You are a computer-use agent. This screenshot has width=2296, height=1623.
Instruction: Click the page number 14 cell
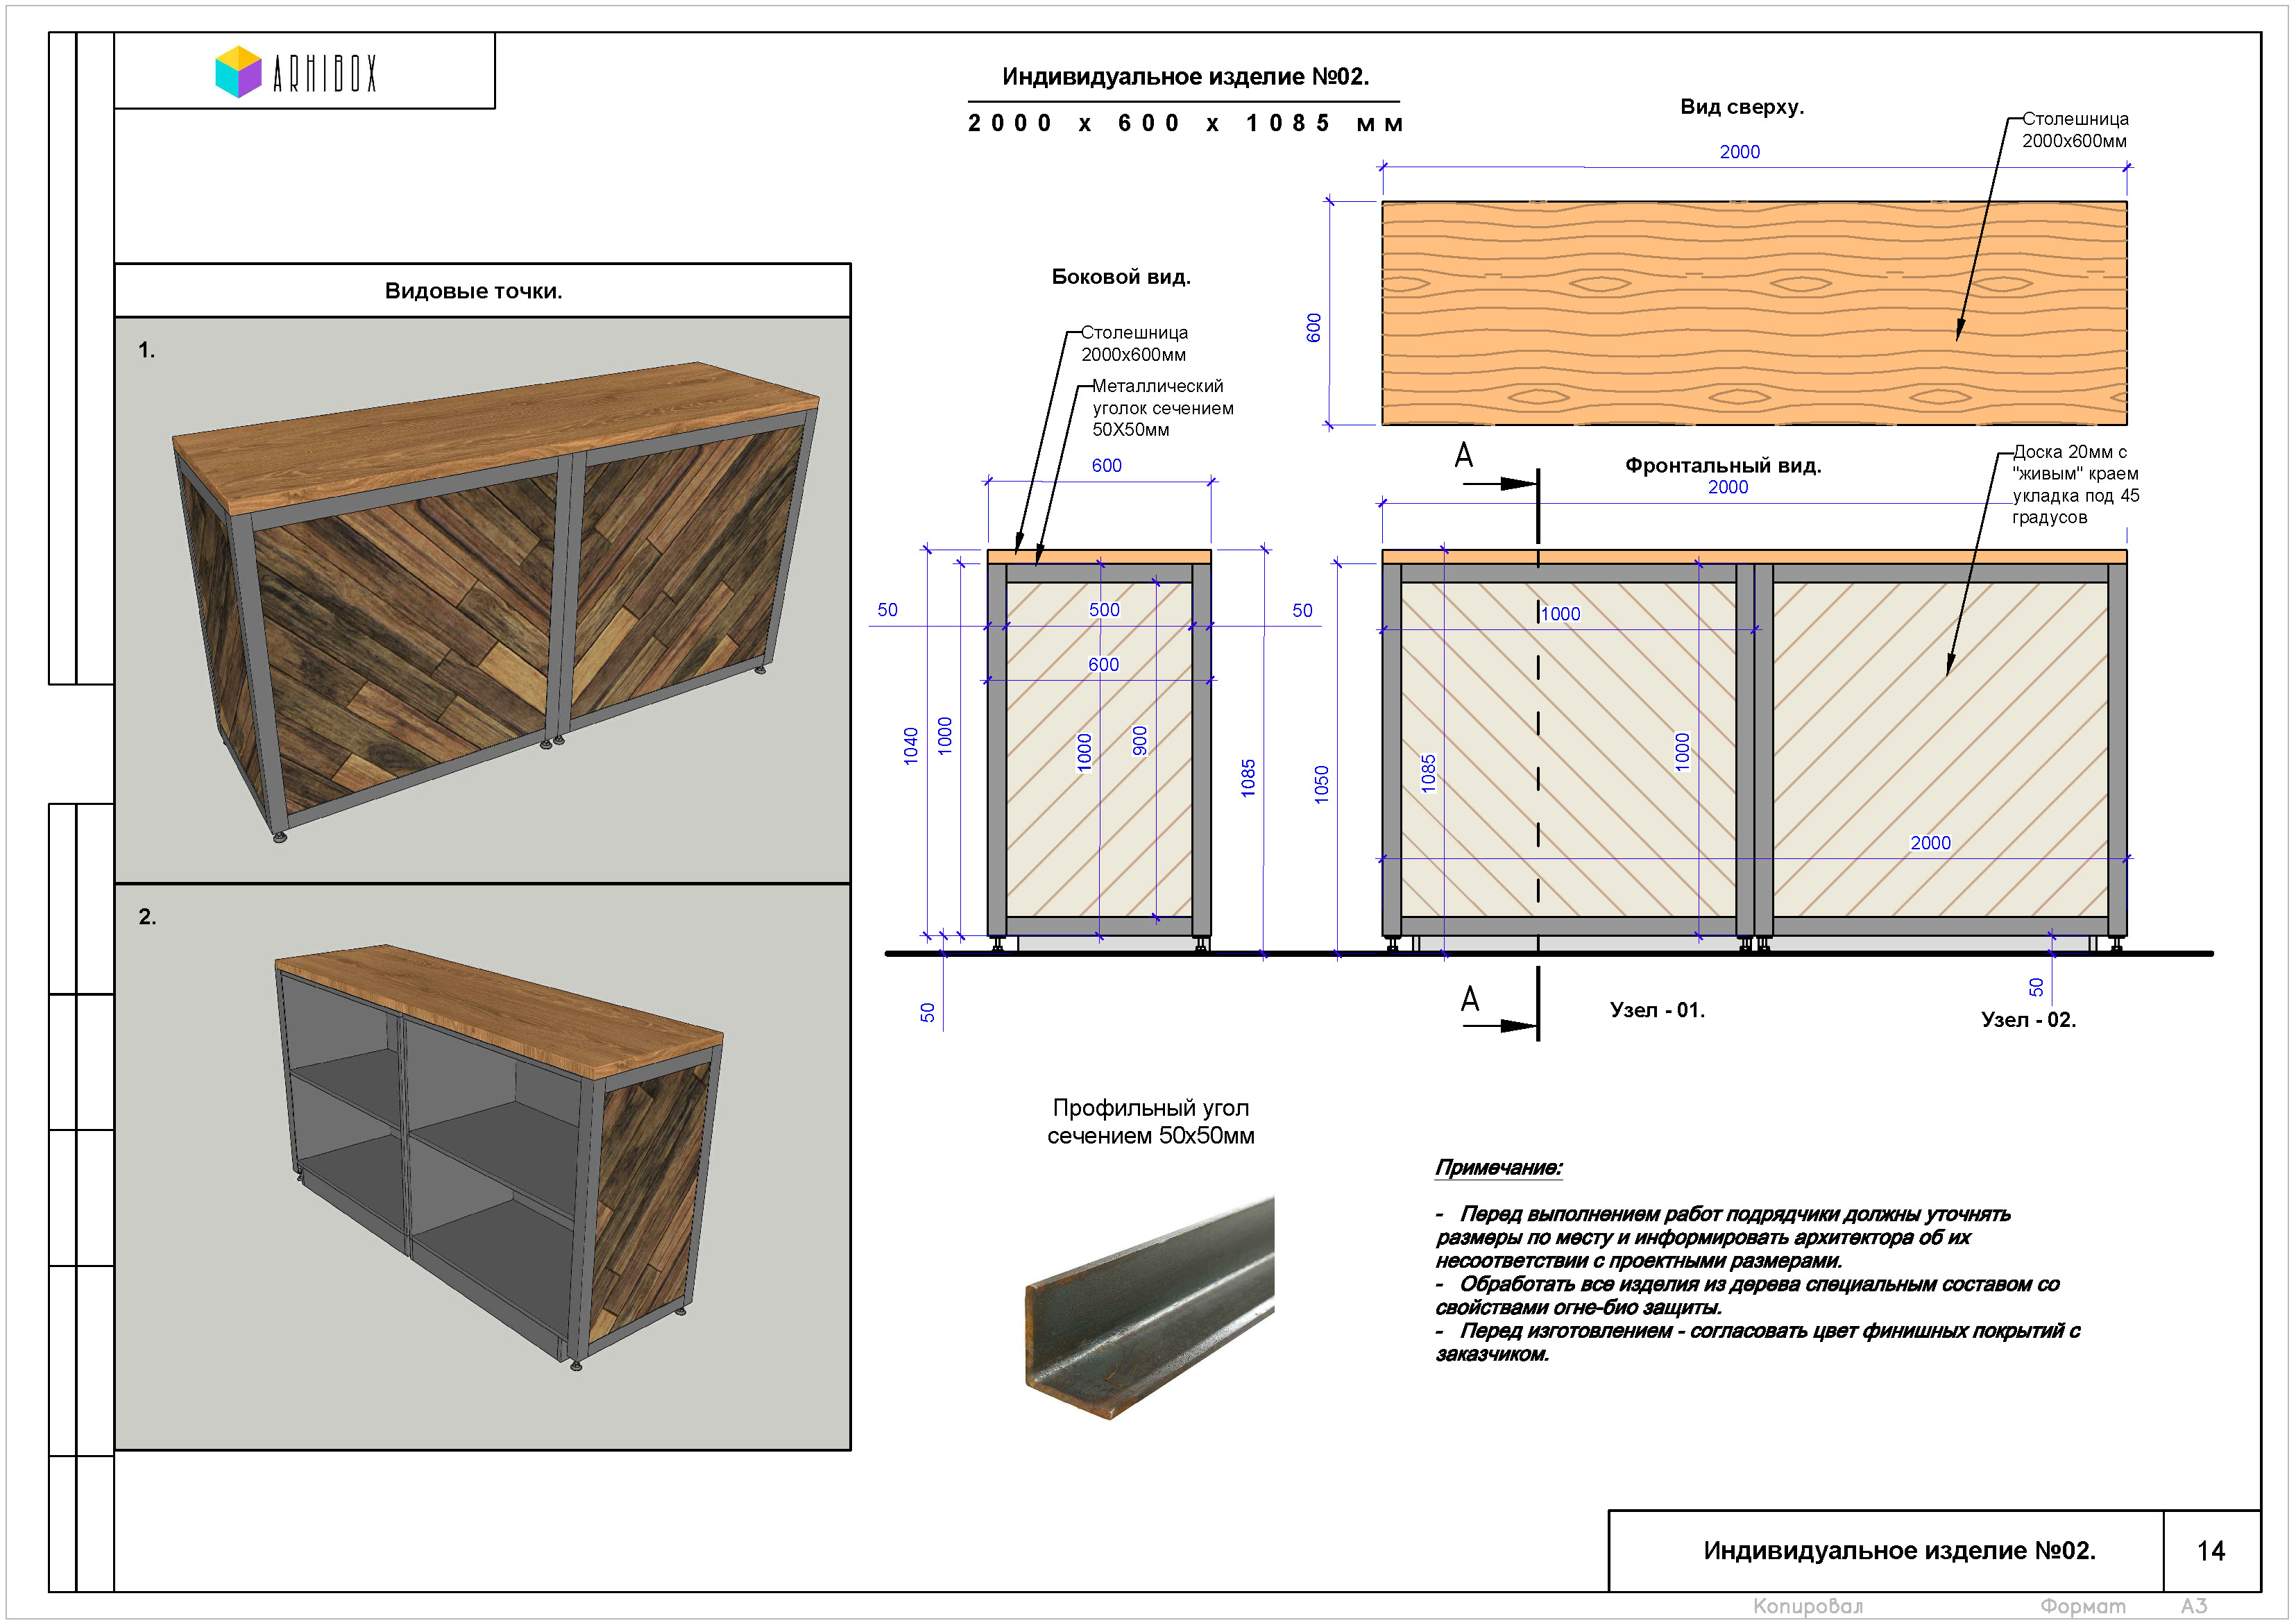tap(2211, 1551)
